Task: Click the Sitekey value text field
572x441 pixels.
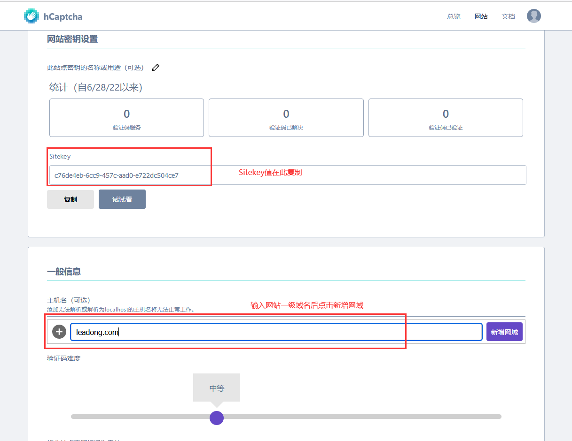Action: pos(287,175)
